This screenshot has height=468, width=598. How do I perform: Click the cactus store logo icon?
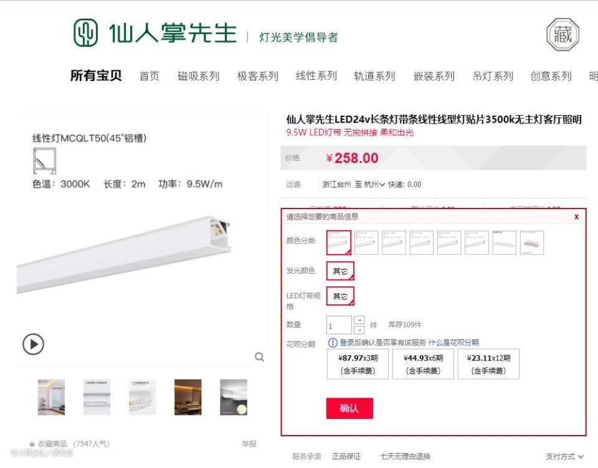[85, 33]
